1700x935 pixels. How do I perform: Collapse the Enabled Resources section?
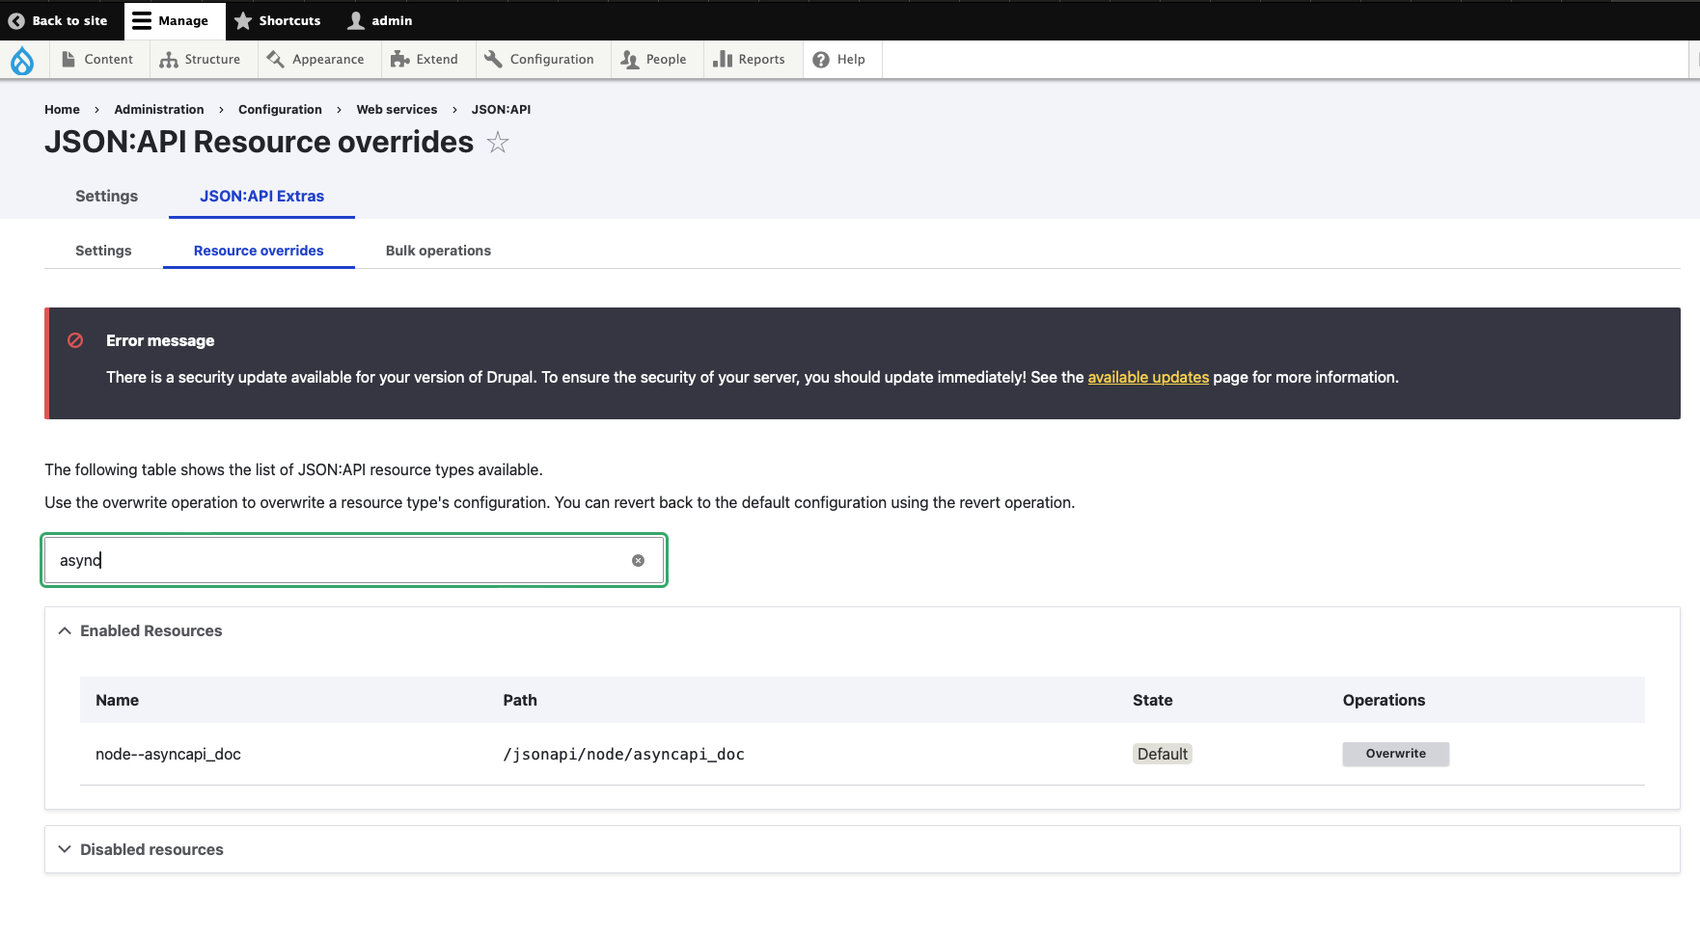[x=65, y=630]
